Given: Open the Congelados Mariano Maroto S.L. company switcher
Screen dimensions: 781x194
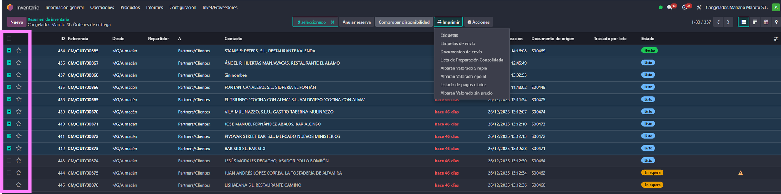Looking at the screenshot, I should (736, 7).
